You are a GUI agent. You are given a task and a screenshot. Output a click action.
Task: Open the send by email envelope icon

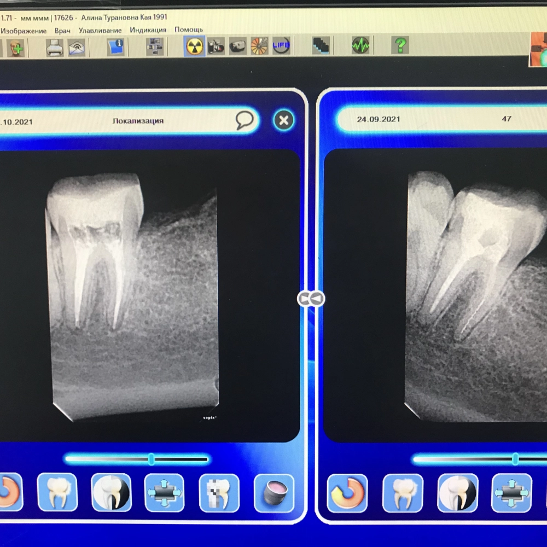pyautogui.click(x=77, y=48)
